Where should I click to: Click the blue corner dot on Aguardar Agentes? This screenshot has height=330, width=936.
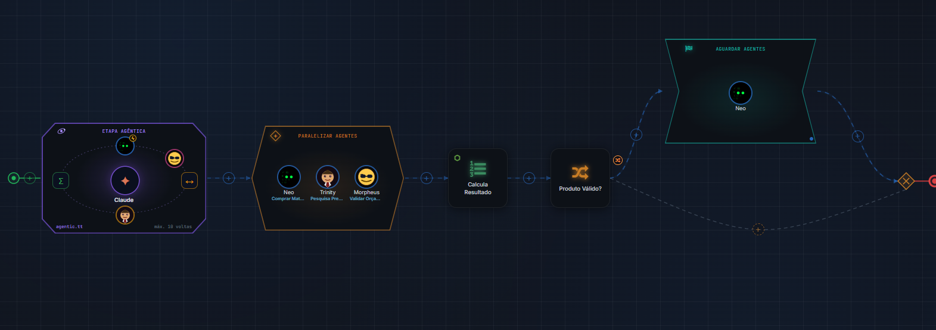[811, 139]
